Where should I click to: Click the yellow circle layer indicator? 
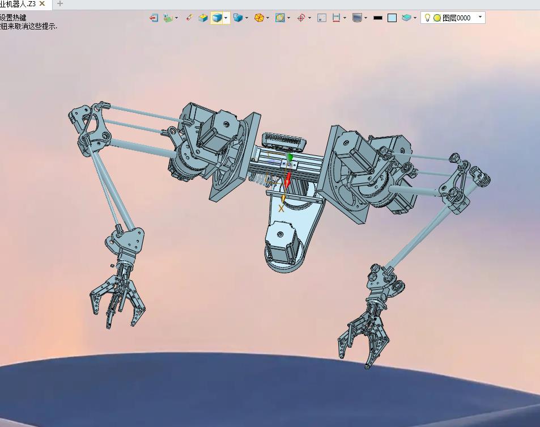point(437,18)
